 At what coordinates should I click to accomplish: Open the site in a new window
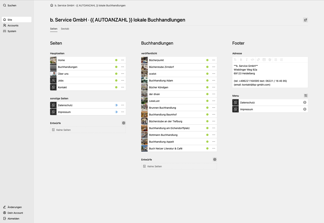(x=306, y=20)
